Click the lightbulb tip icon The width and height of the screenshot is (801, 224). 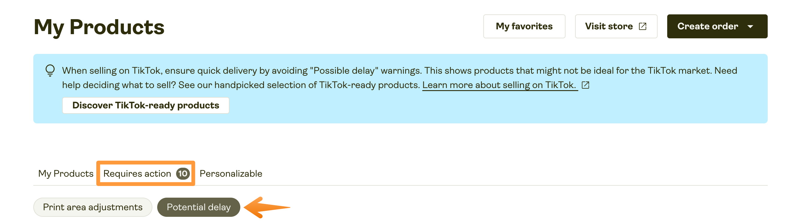(x=50, y=70)
